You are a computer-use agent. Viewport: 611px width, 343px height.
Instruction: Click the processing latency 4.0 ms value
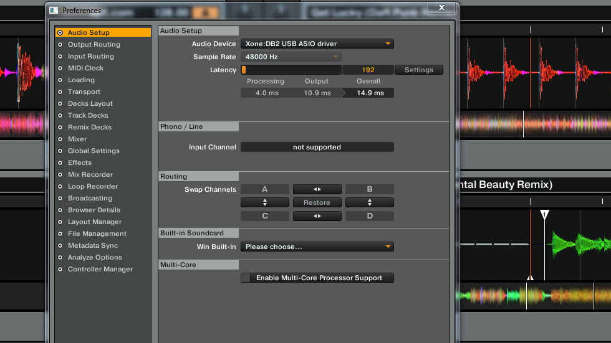click(267, 93)
